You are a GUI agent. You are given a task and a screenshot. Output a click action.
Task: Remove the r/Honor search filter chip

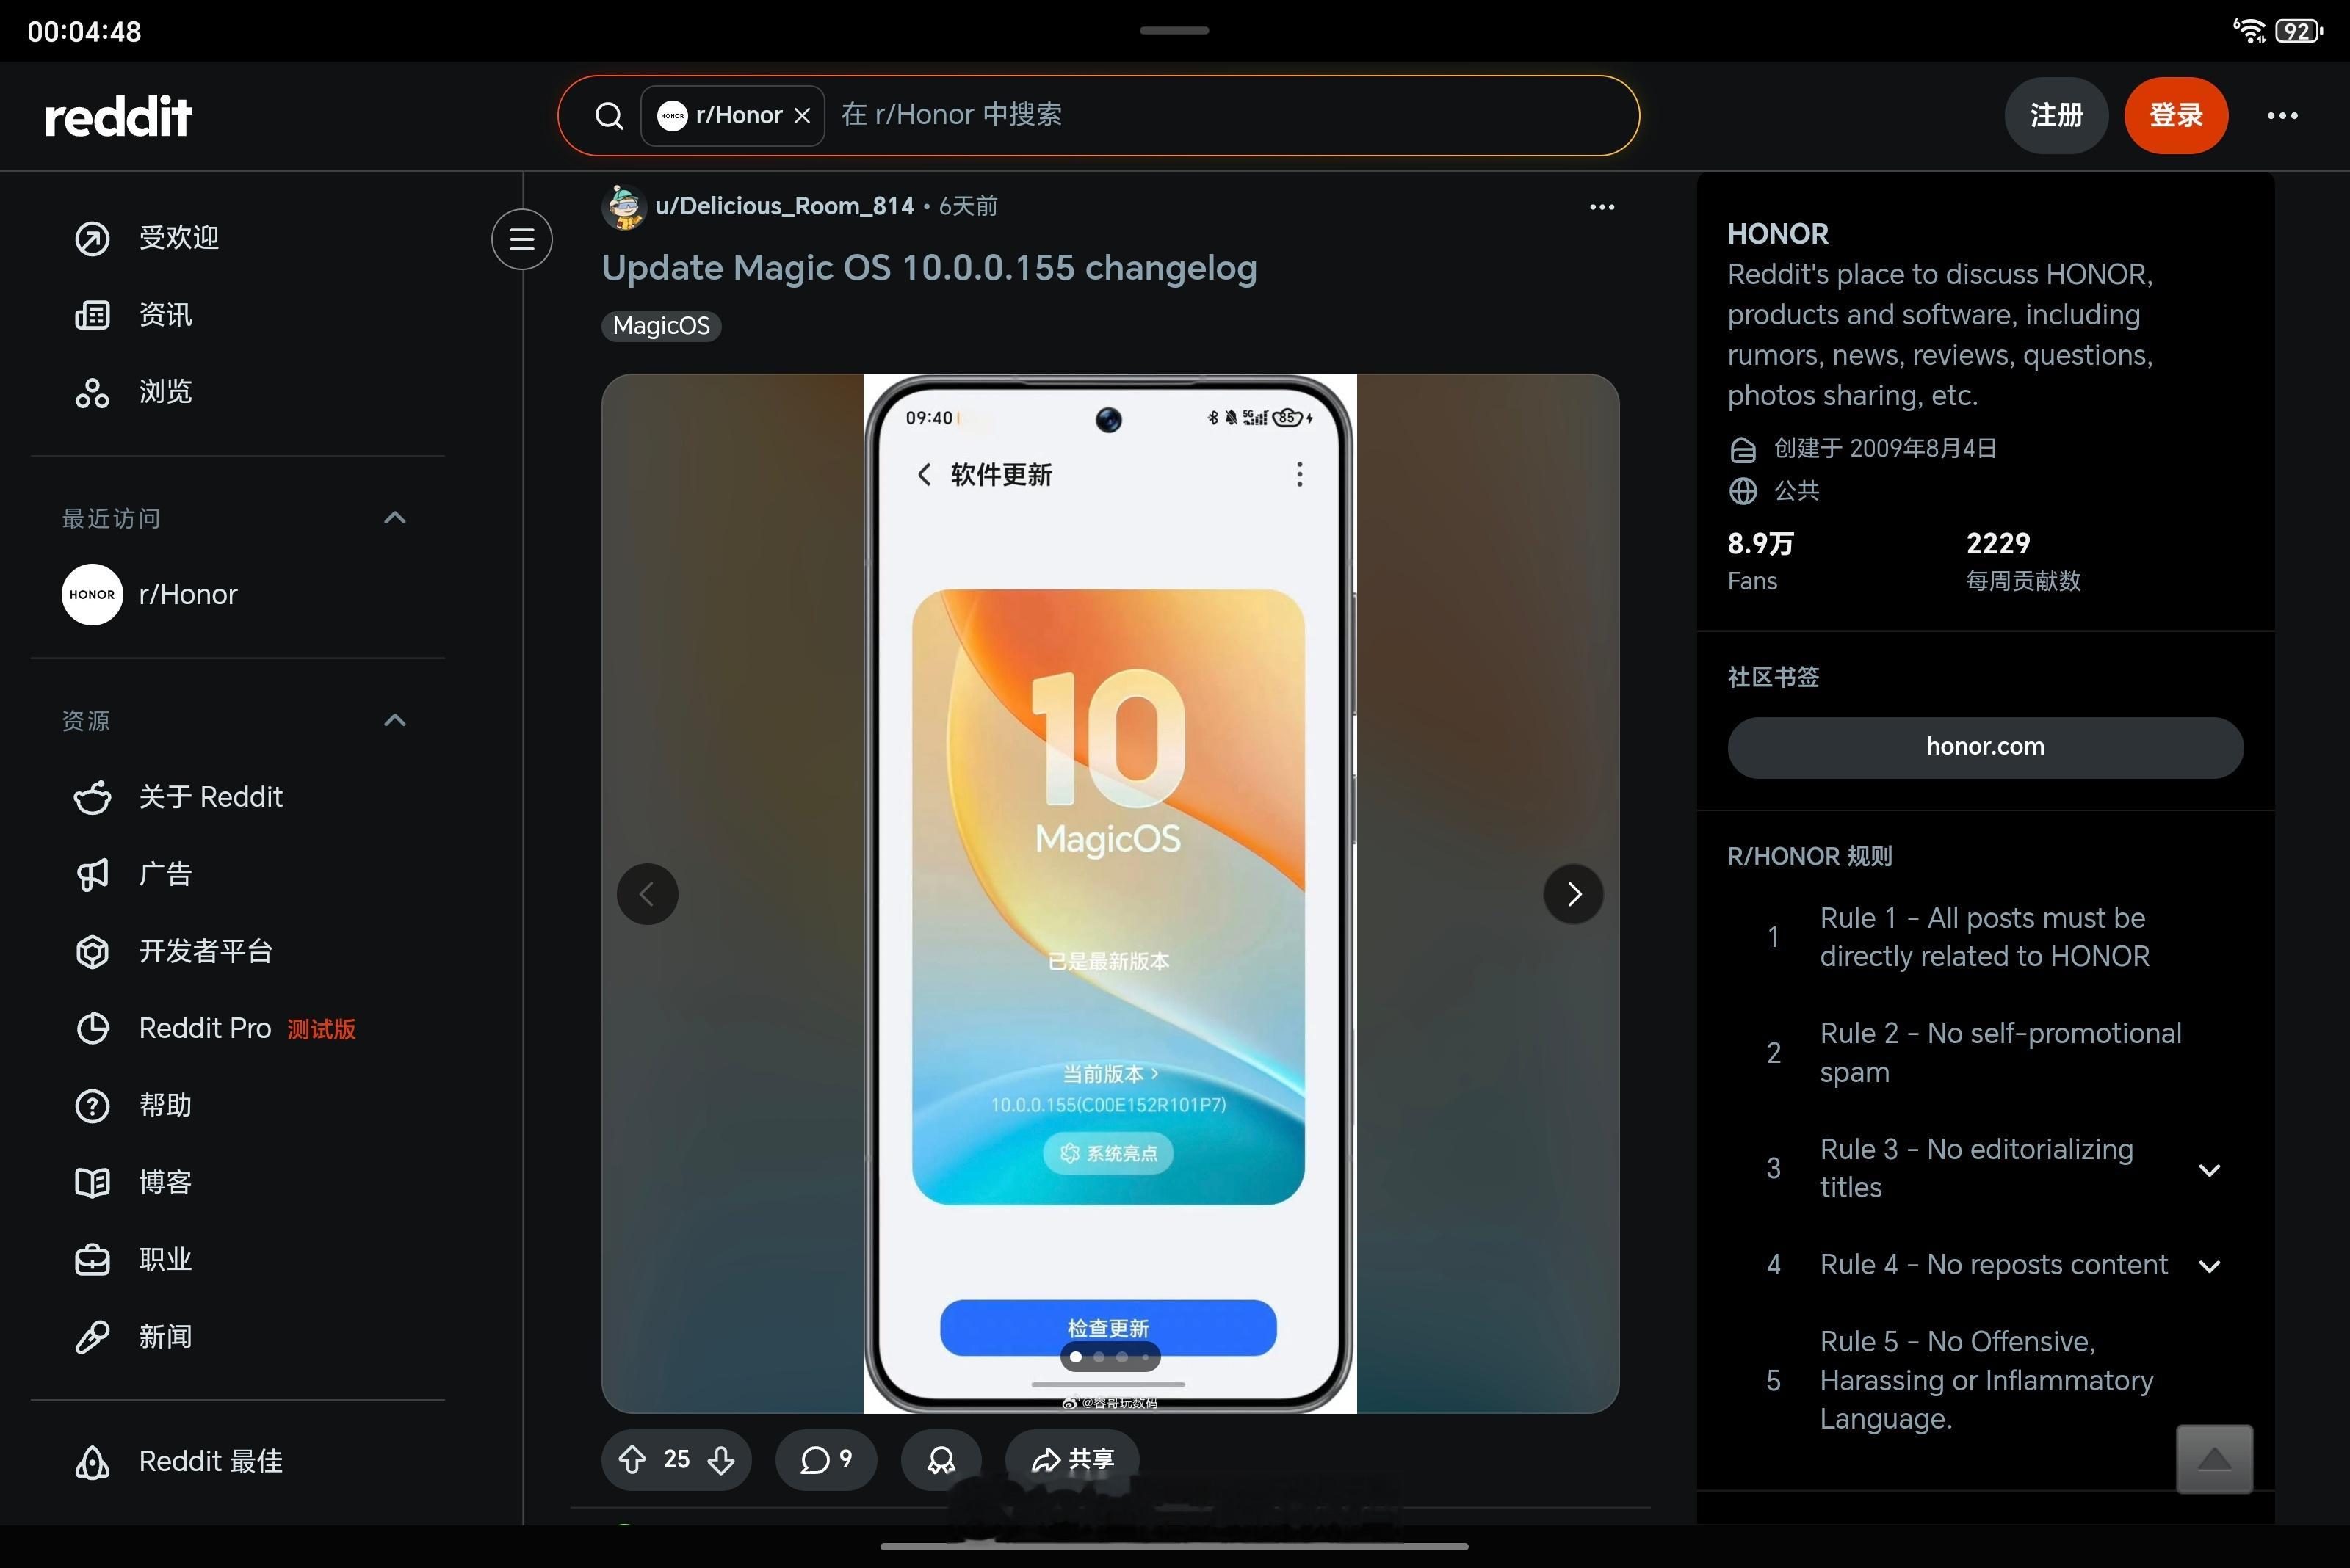[x=803, y=116]
